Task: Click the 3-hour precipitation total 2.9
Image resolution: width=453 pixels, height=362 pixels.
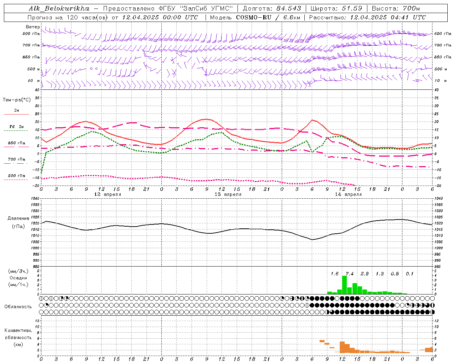Action: pyautogui.click(x=365, y=274)
